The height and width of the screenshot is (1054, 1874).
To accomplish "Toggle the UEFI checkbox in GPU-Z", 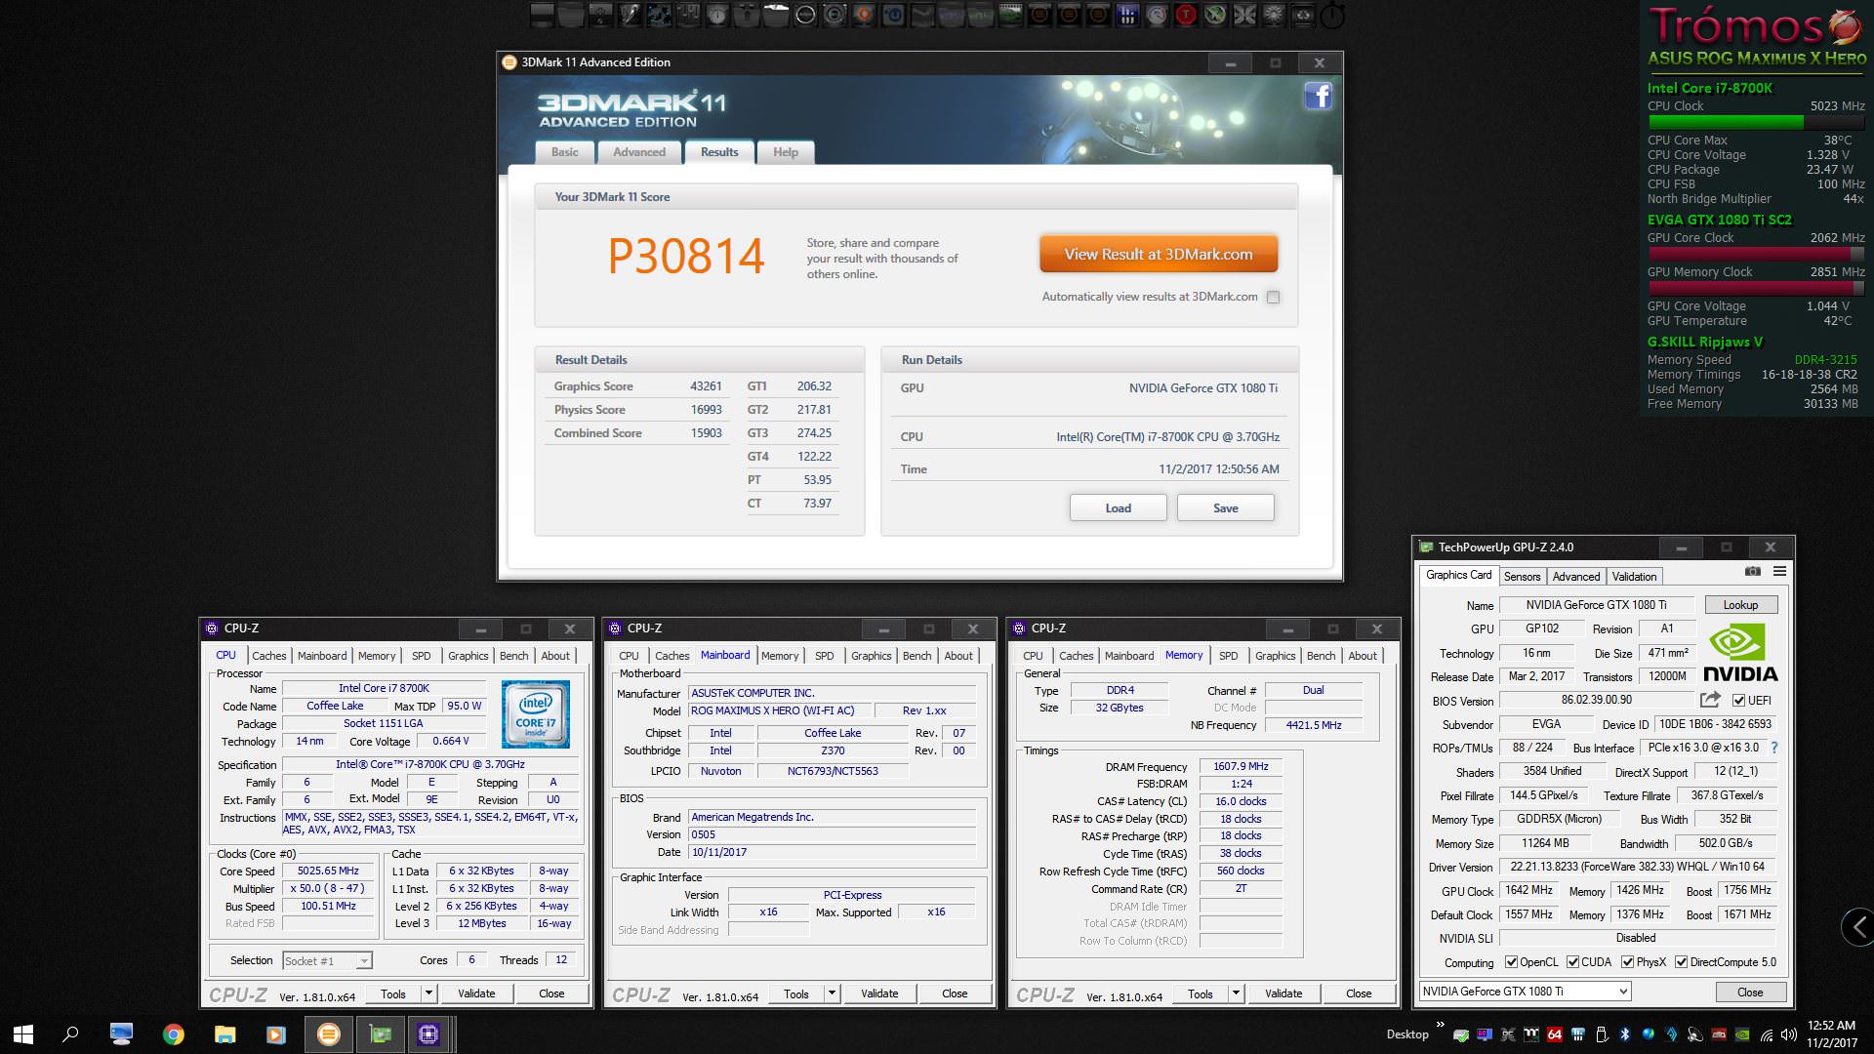I will [1738, 700].
